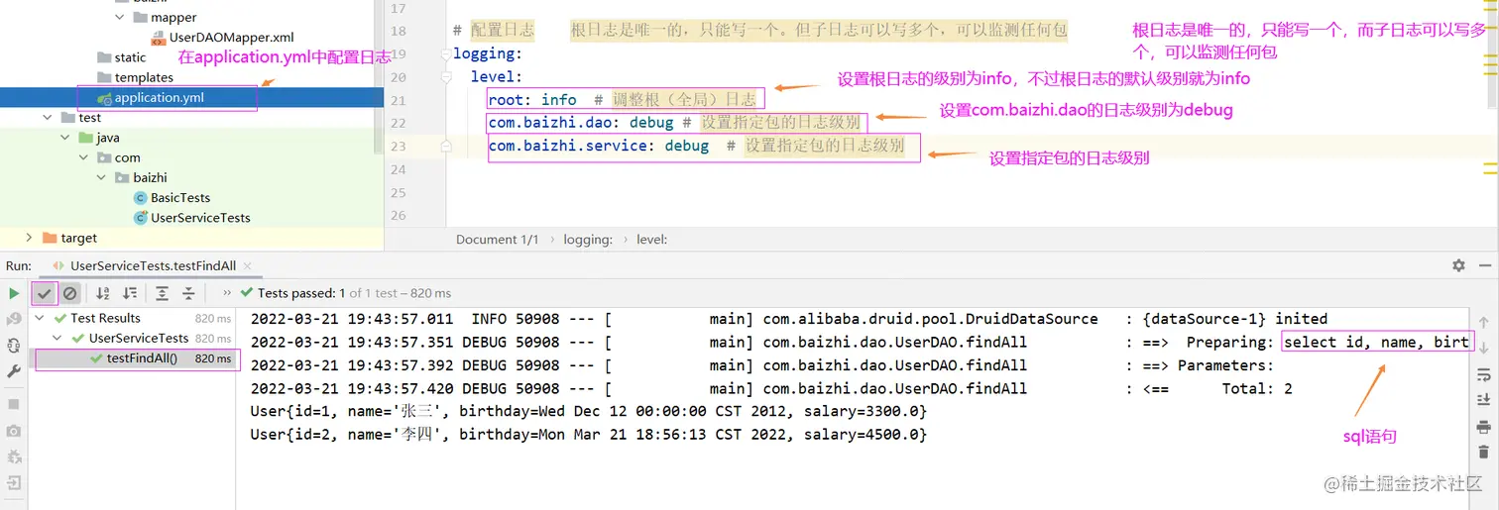
Task: Collapse the java folder under test
Action: pyautogui.click(x=67, y=138)
